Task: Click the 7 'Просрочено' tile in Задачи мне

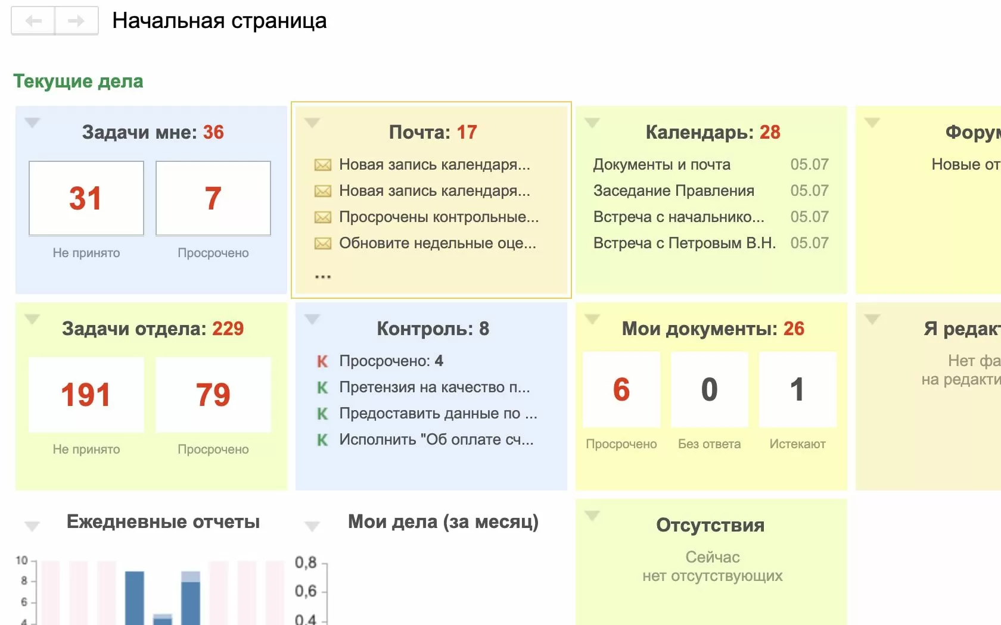Action: [x=213, y=198]
